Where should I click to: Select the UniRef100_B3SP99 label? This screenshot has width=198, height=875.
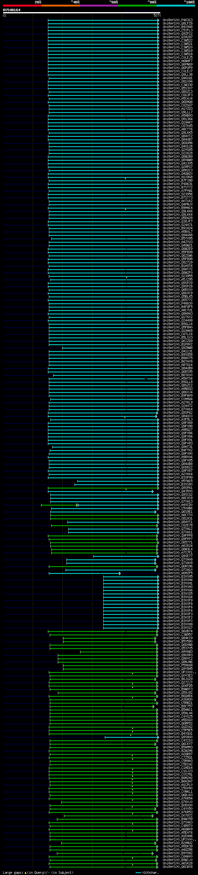(177, 478)
